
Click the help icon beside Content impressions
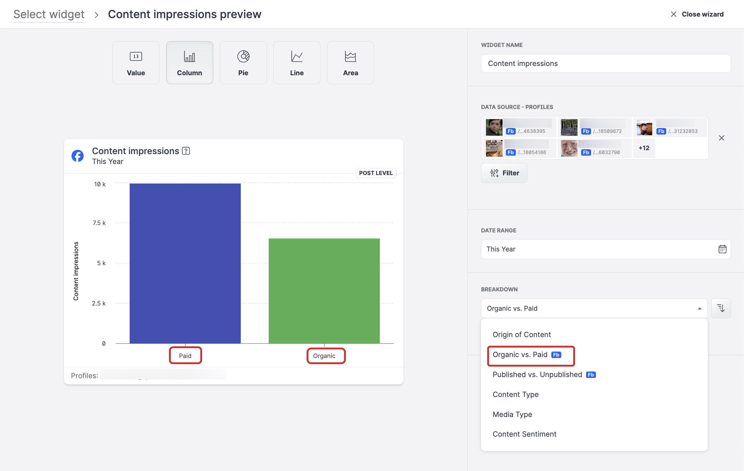pos(186,151)
